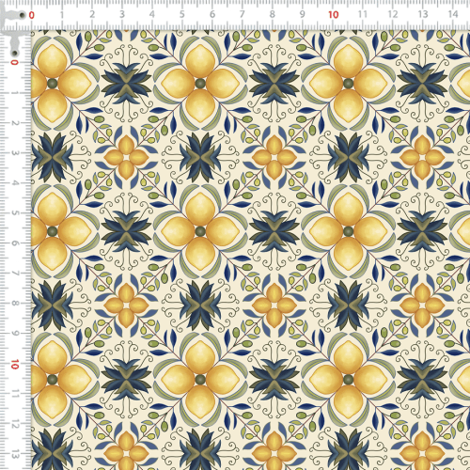Click the number 6 on the top ruler
The height and width of the screenshot is (470, 470).
212,14
